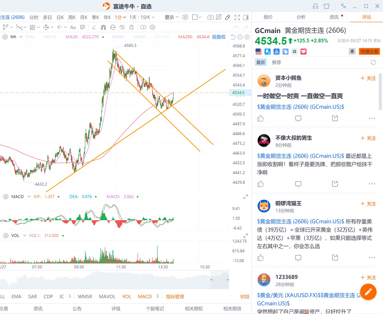Toggle the heart favorite icon under price
The width and height of the screenshot is (383, 314).
click(303, 51)
